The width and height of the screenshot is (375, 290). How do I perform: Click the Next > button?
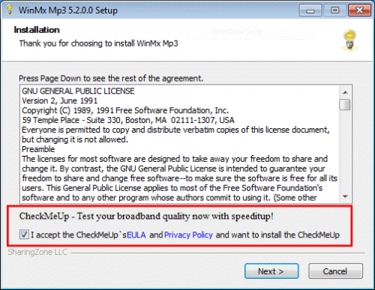point(271,271)
